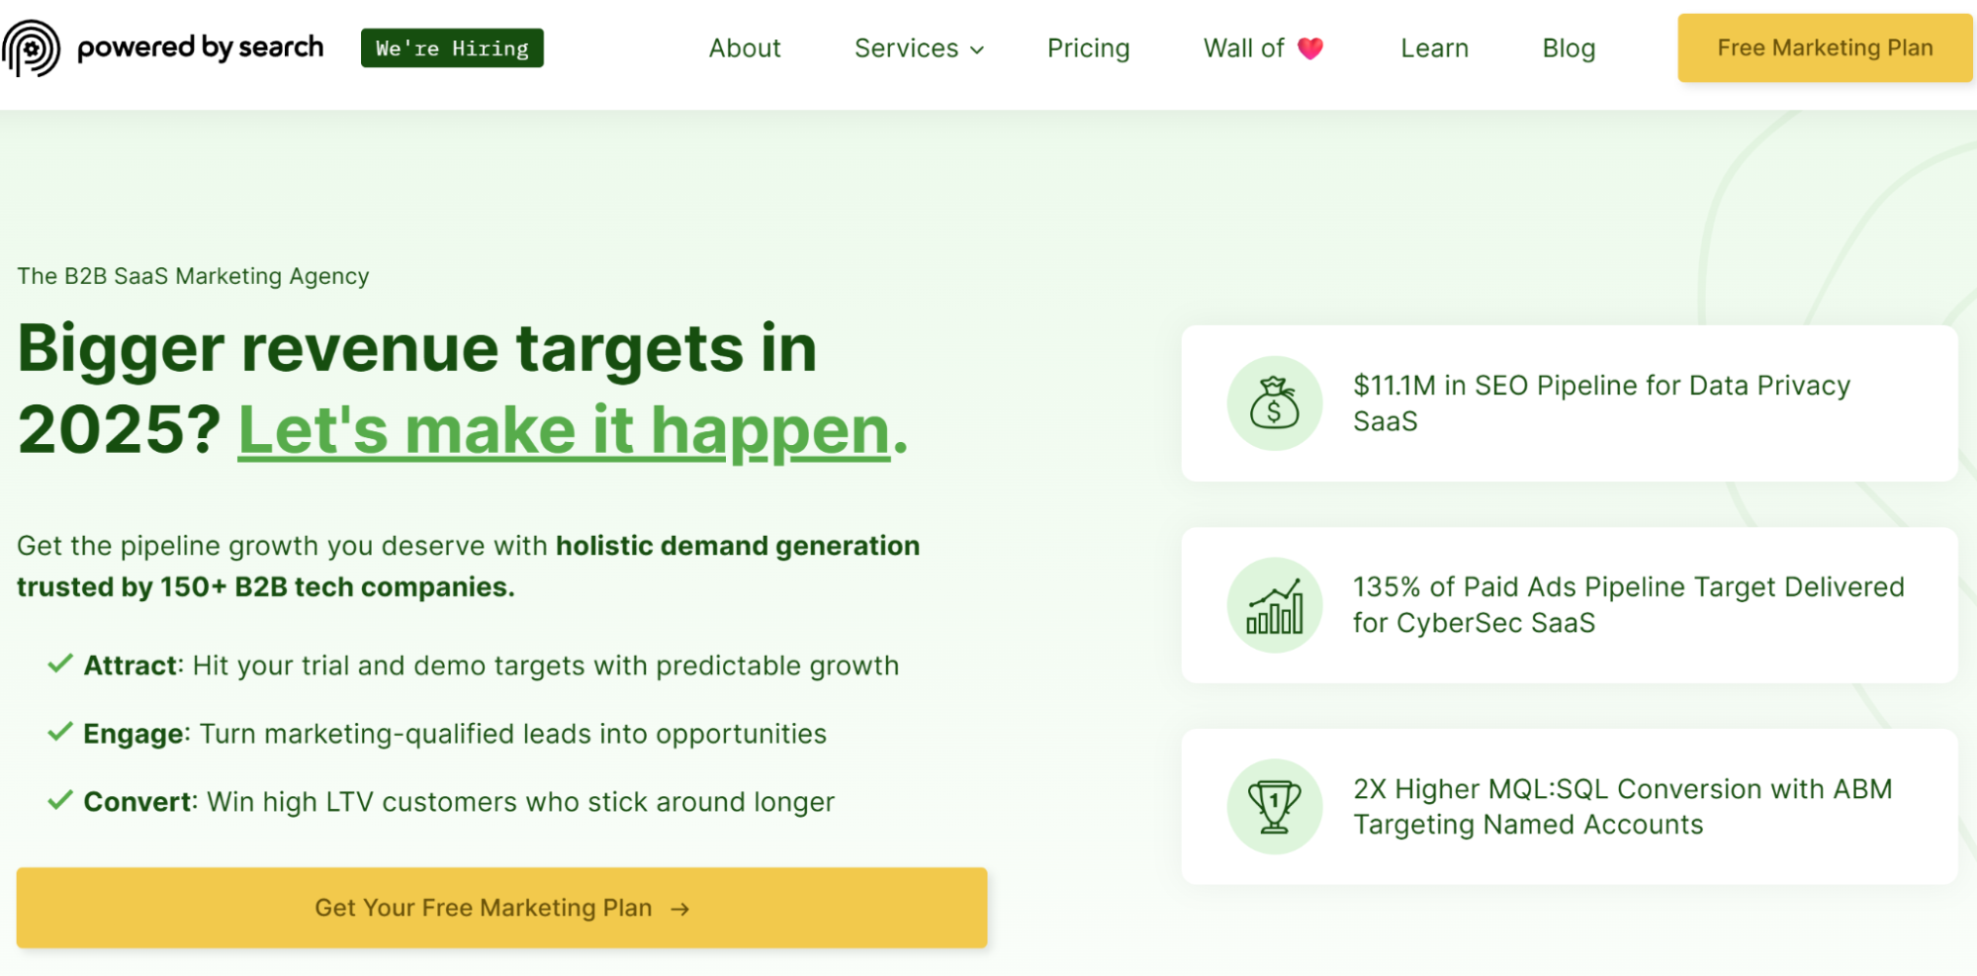Click the money bag icon
1977x976 pixels.
1274,403
